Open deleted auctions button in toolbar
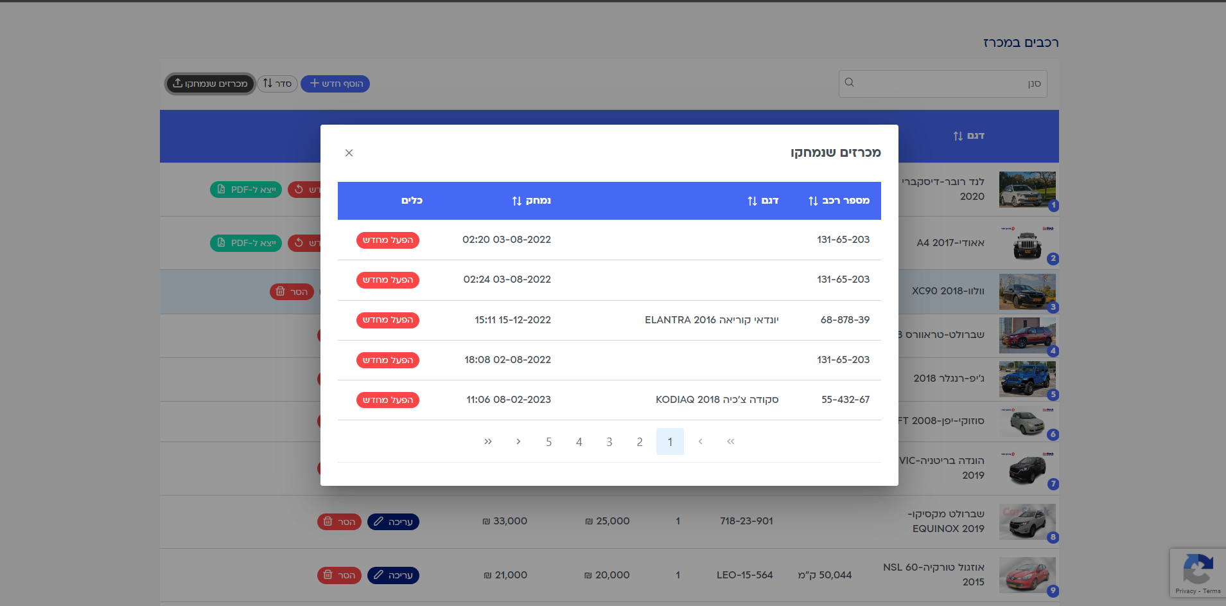 210,84
